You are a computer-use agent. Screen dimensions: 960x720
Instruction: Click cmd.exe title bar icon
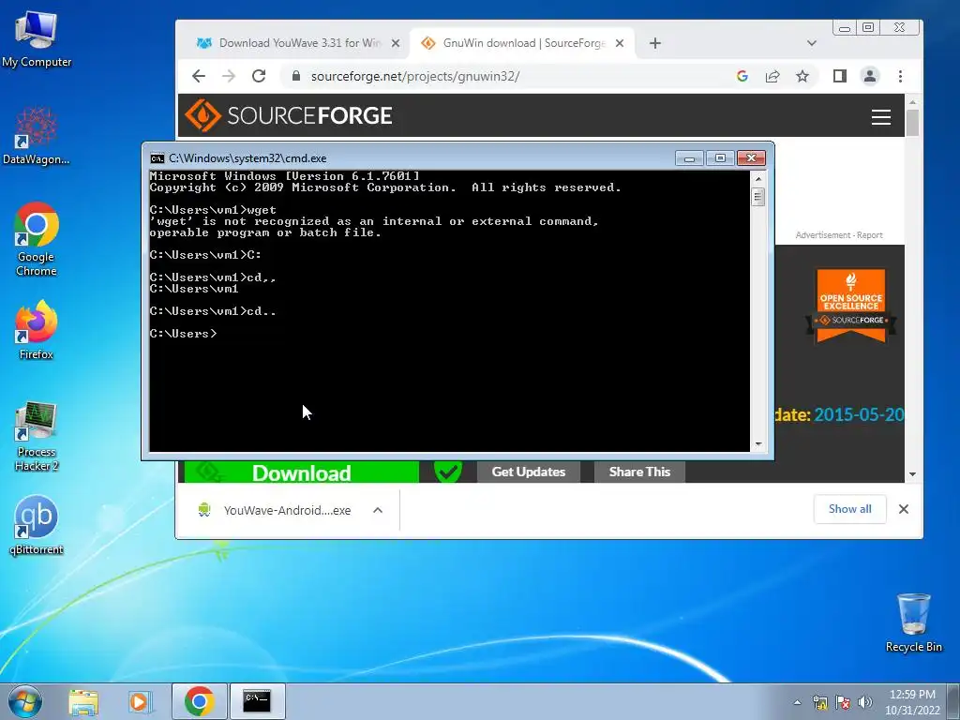pos(157,158)
